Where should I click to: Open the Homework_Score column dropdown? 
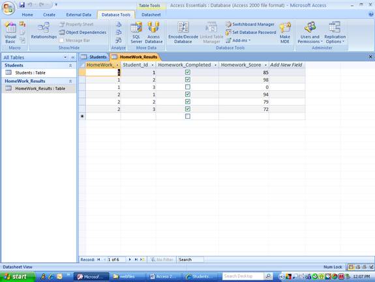265,65
